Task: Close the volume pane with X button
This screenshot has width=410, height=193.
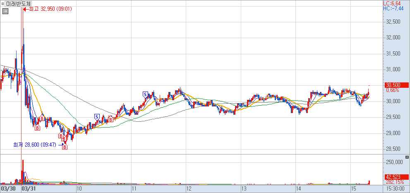Action: pos(407,157)
